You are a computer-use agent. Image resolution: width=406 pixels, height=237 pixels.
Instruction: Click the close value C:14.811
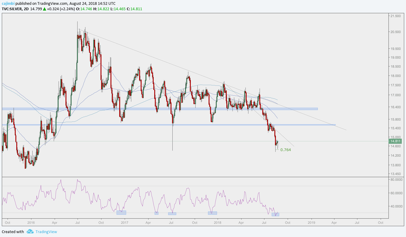click(x=134, y=9)
